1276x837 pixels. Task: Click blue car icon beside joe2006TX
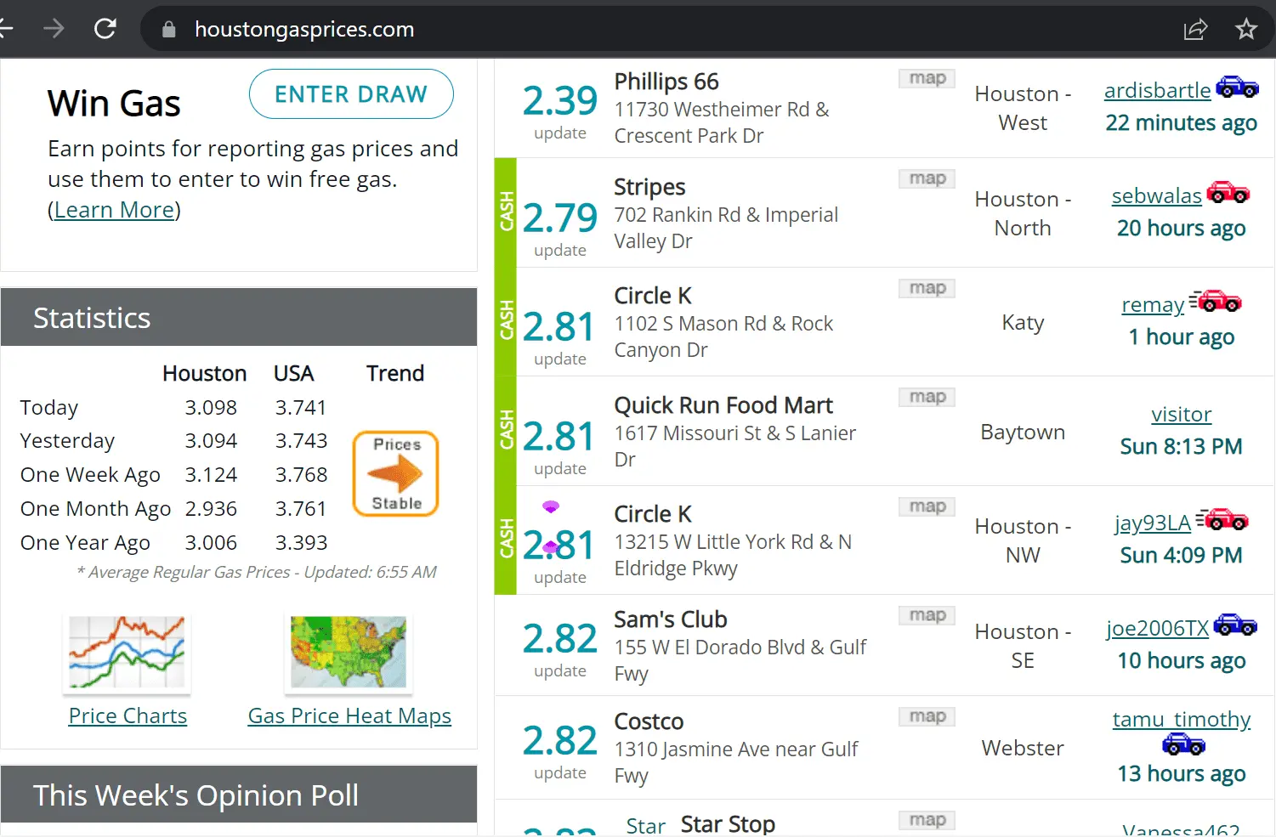[x=1235, y=625]
